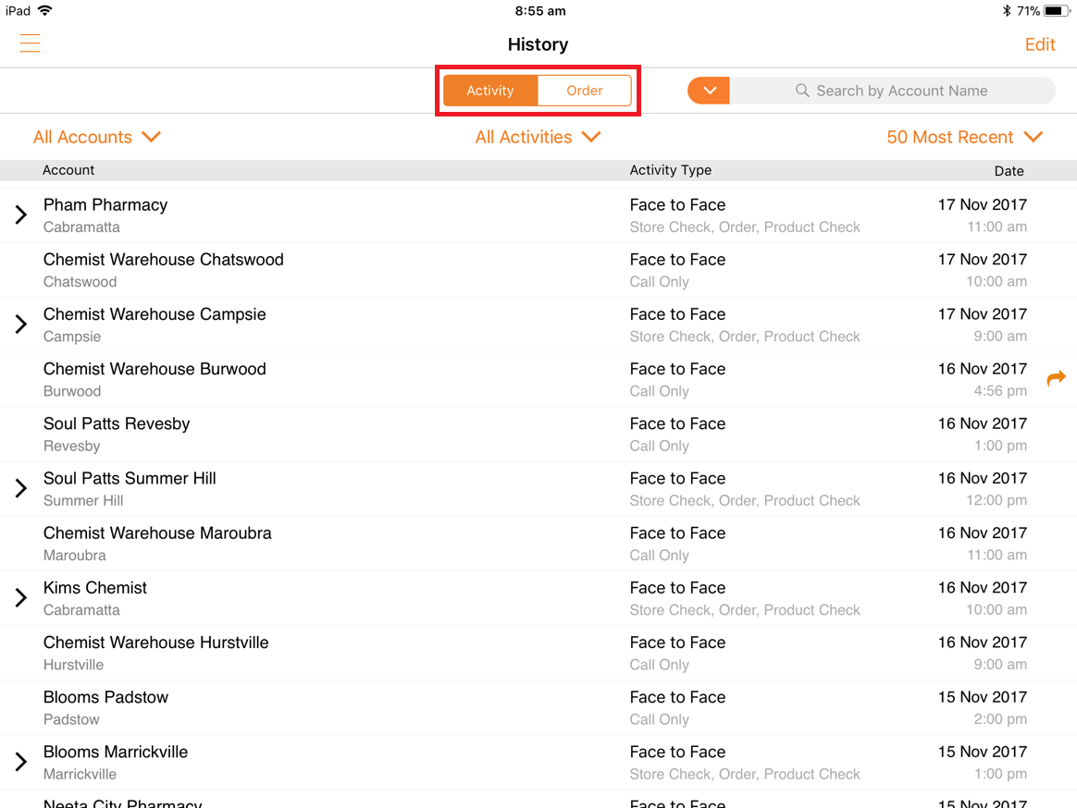Switch to the Activity segment
The height and width of the screenshot is (808, 1077).
[490, 91]
